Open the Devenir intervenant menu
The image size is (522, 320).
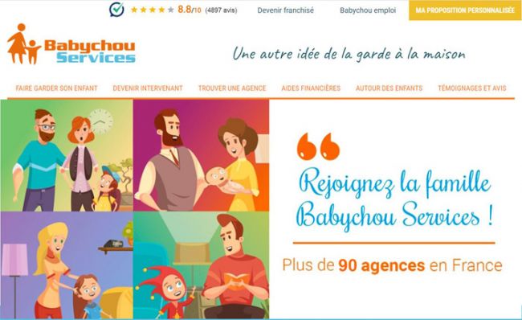point(148,88)
